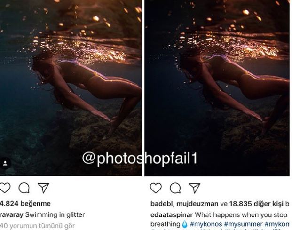
Task: Like the ravaray post with the heart icon
Action: pyautogui.click(x=4, y=188)
